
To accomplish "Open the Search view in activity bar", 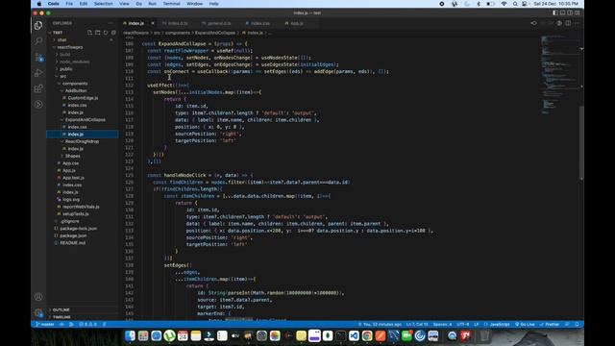I will pyautogui.click(x=38, y=40).
